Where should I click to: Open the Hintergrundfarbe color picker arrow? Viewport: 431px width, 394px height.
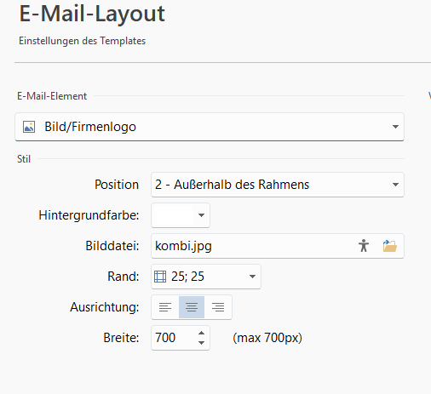tap(201, 215)
